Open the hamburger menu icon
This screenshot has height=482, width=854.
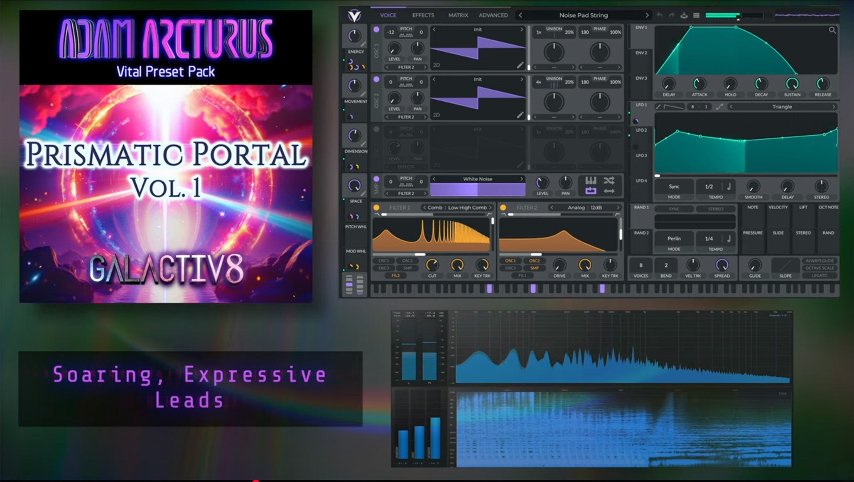[697, 15]
